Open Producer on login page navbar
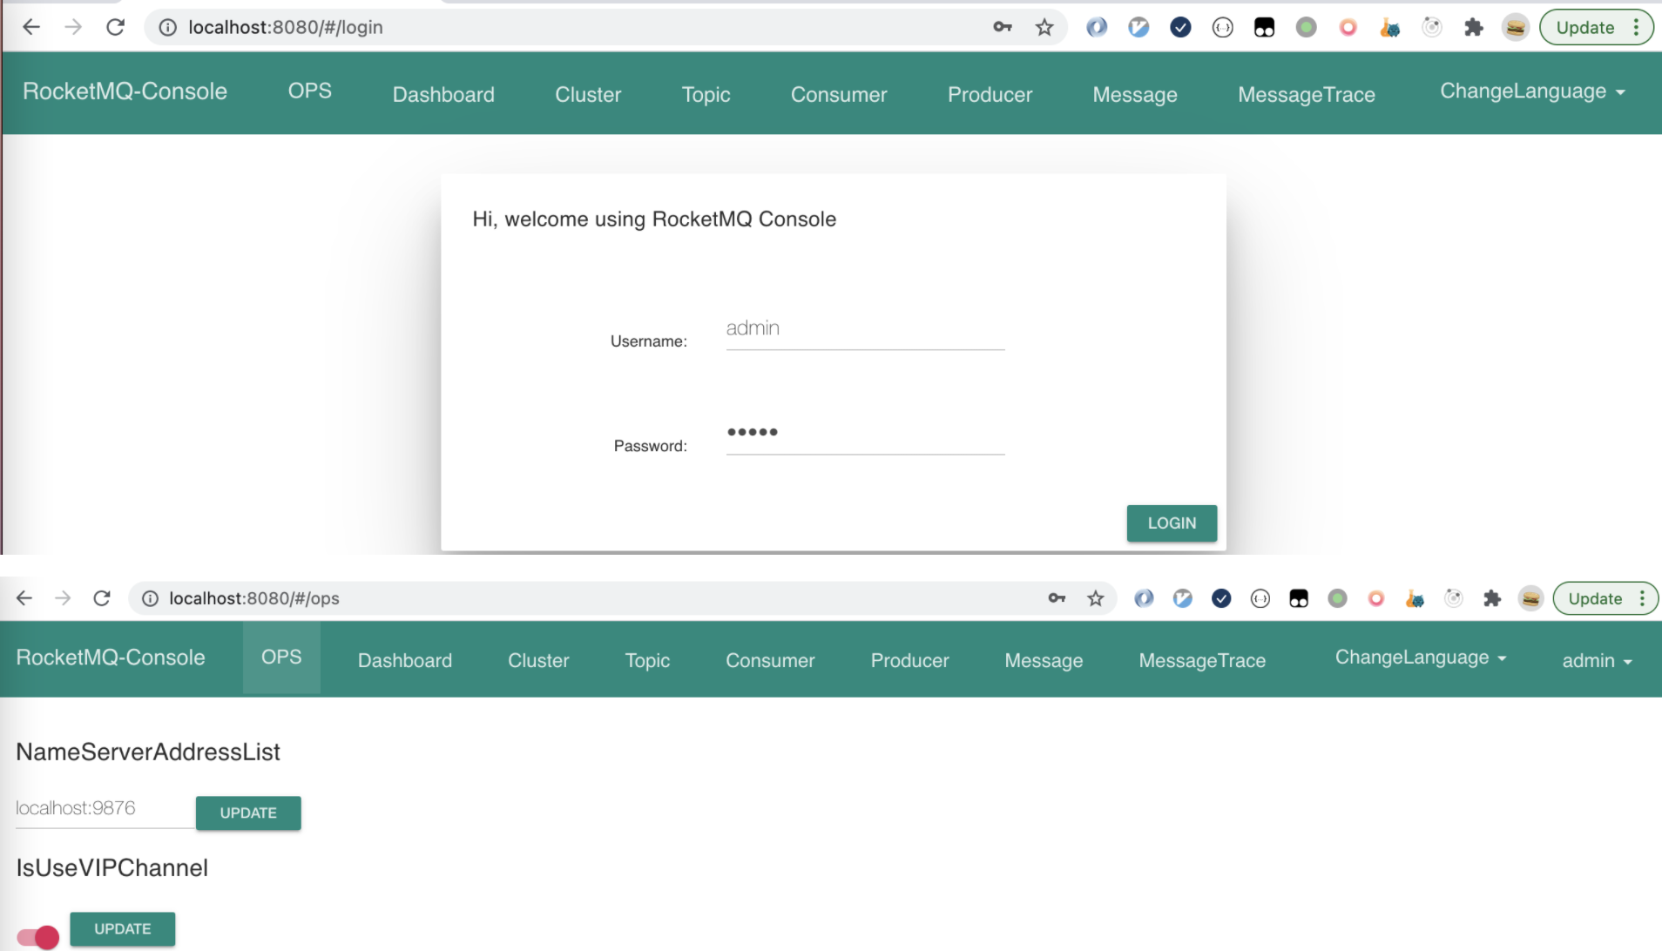1662x951 pixels. 990,94
